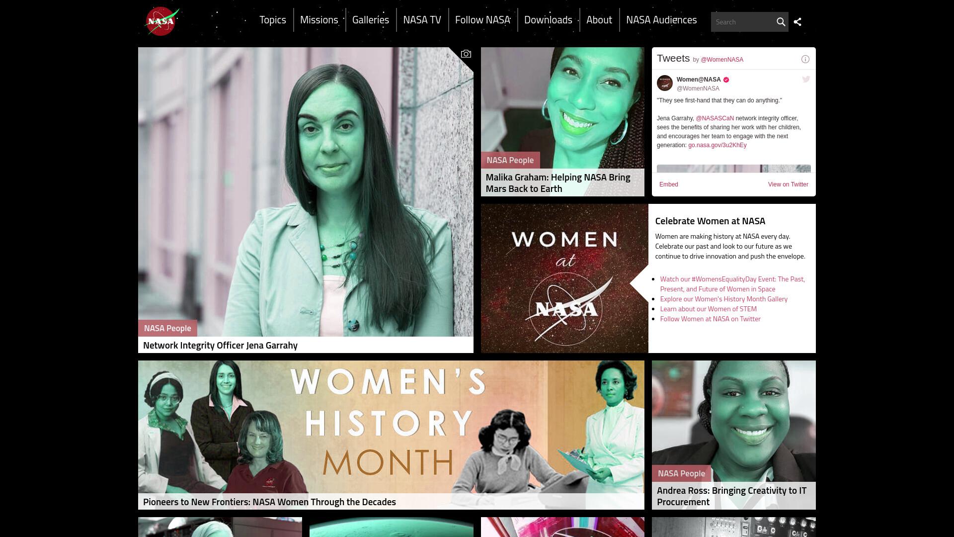The width and height of the screenshot is (954, 537).
Task: Click the Celebrate Women at NASA heading
Action: 710,221
